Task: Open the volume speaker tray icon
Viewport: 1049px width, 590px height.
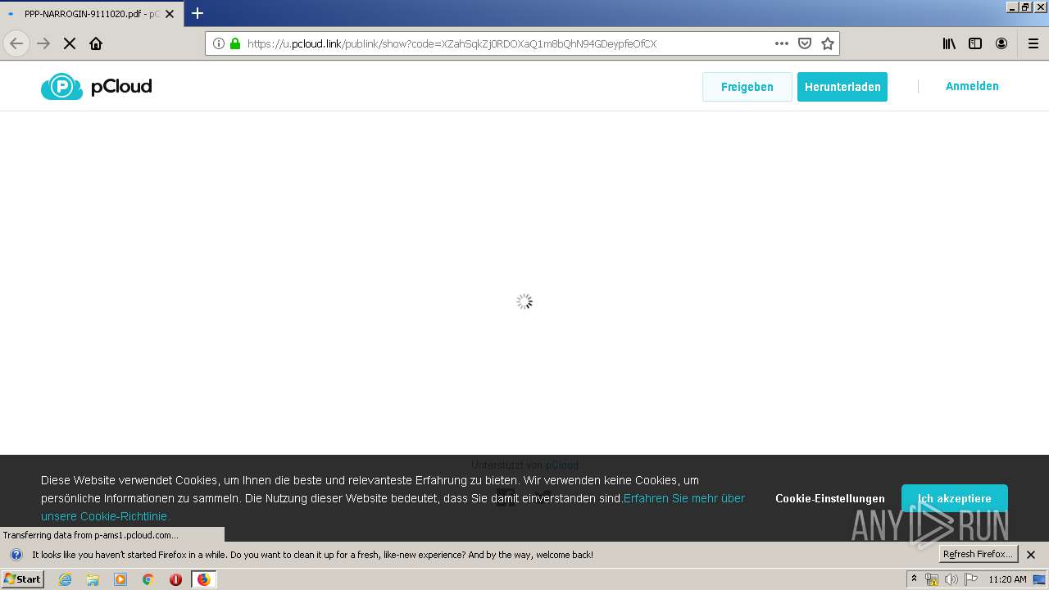Action: pyautogui.click(x=951, y=579)
